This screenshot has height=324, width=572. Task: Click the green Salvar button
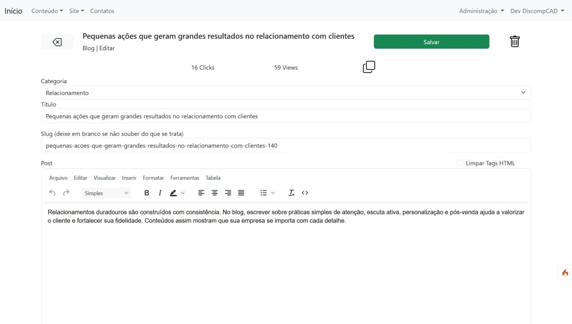click(431, 42)
